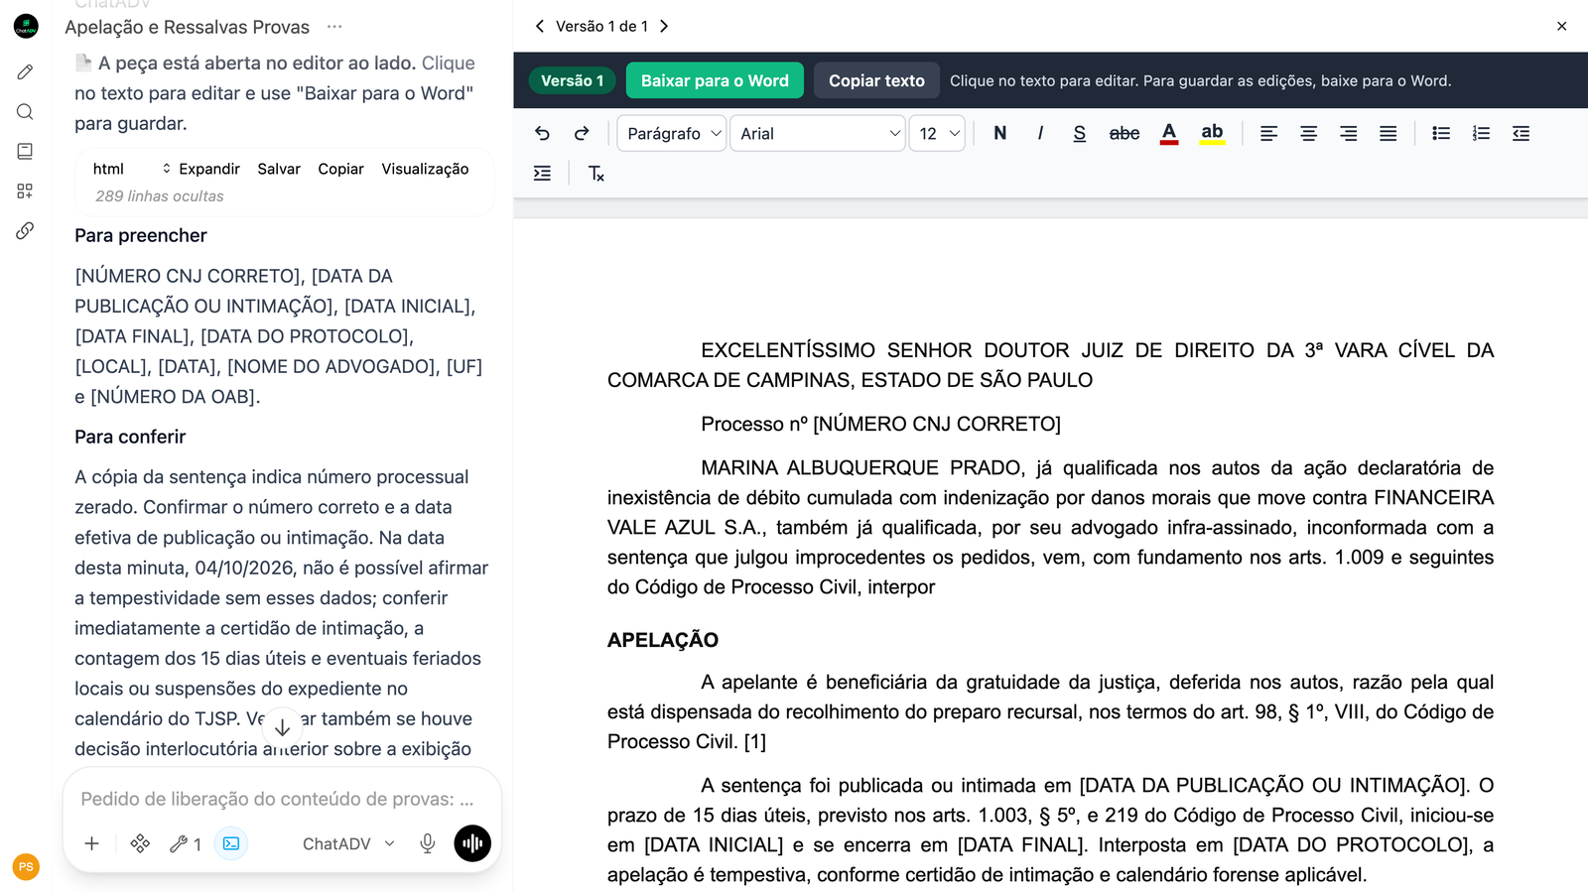This screenshot has width=1588, height=893.
Task: Click the undo arrow in editor toolbar
Action: pos(542,133)
